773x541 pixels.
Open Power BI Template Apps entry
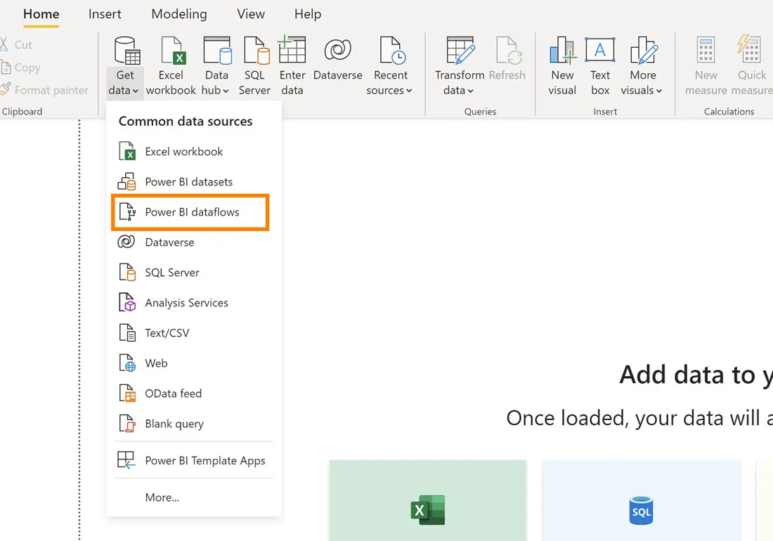pos(193,460)
